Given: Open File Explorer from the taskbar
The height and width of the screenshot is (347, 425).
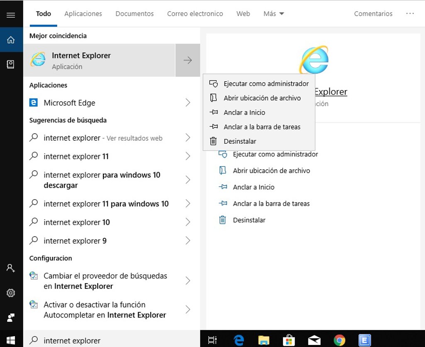Looking at the screenshot, I should point(264,340).
